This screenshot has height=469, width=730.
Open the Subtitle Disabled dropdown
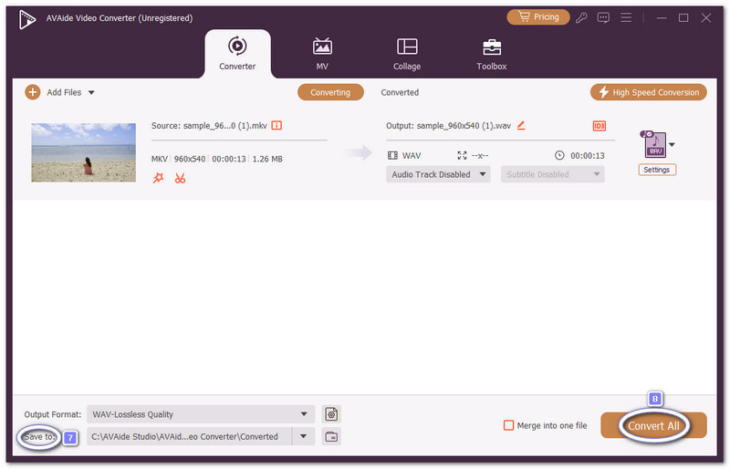tap(553, 174)
